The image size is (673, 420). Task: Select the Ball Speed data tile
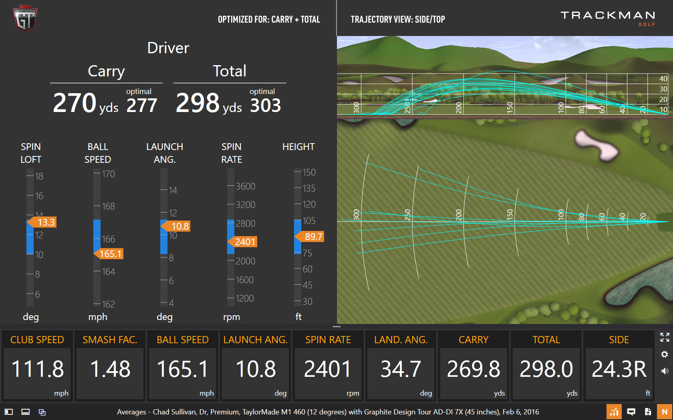pos(182,365)
